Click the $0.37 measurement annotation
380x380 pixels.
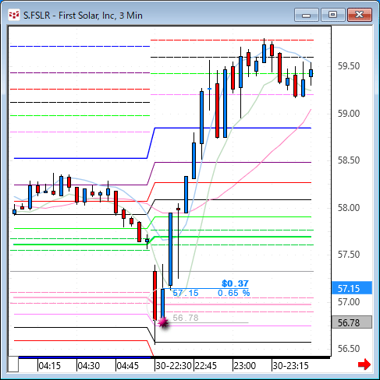tap(235, 283)
